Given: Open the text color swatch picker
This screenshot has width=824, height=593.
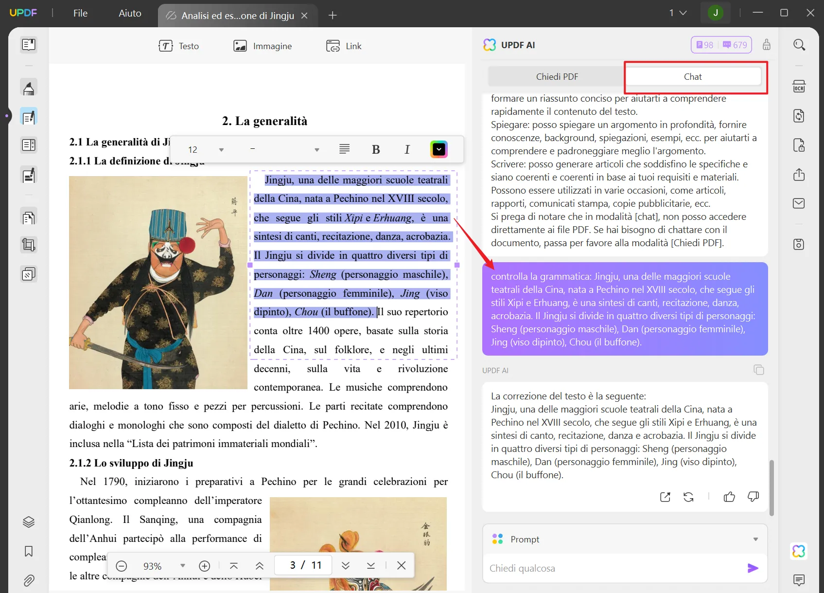Looking at the screenshot, I should click(x=439, y=149).
